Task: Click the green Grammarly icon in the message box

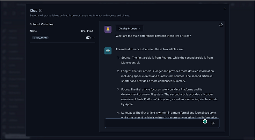Action: (x=205, y=121)
